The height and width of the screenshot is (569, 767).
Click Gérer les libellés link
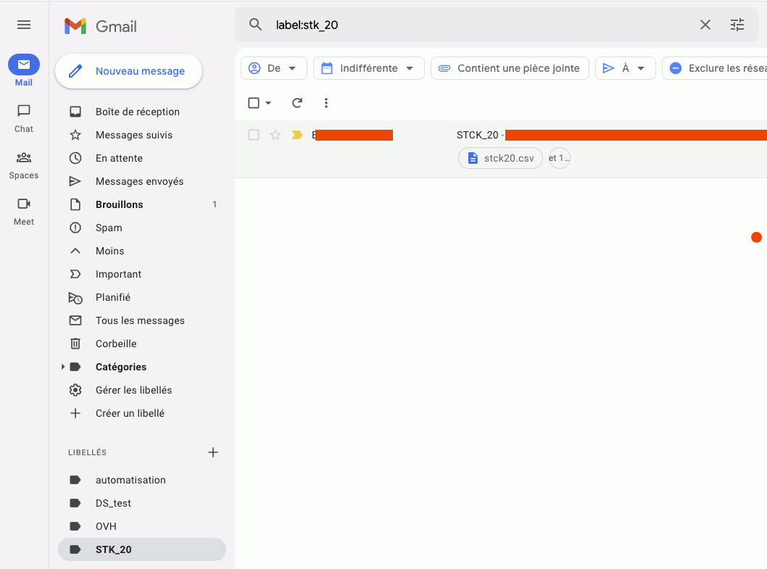133,391
